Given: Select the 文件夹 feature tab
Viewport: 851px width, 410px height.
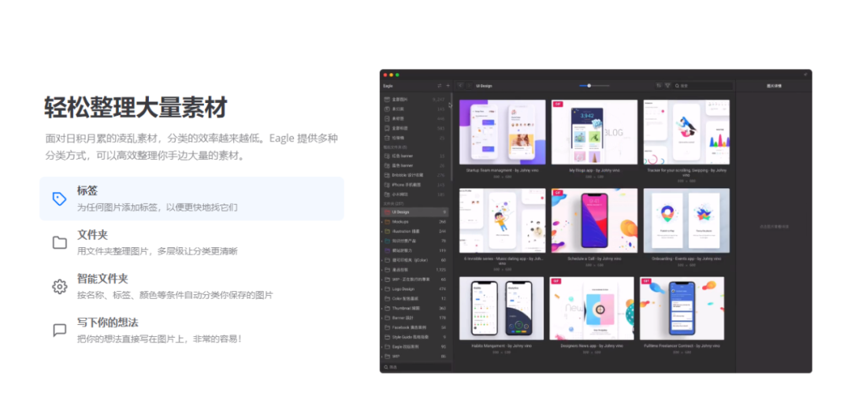Looking at the screenshot, I should (191, 242).
